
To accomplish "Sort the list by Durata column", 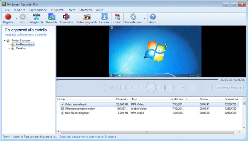I will click(x=204, y=99).
